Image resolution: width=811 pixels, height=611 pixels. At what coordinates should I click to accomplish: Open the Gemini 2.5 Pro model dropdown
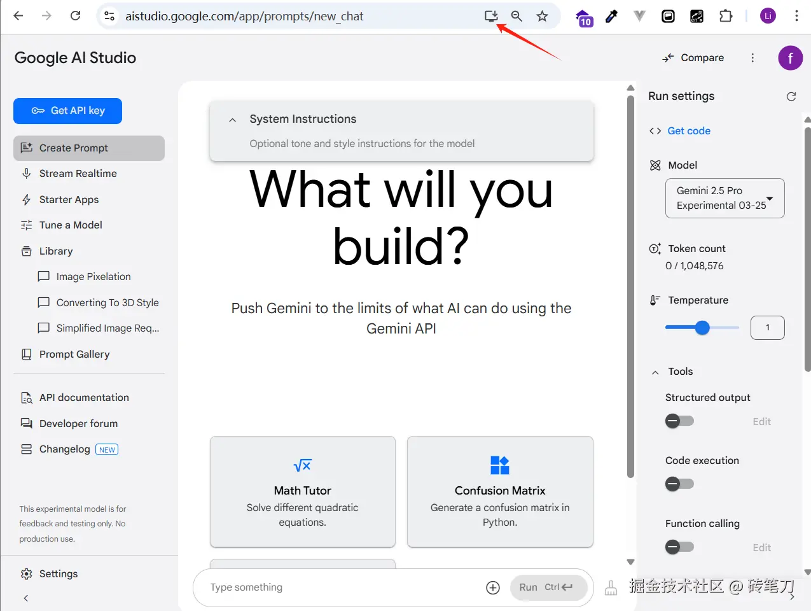click(725, 198)
